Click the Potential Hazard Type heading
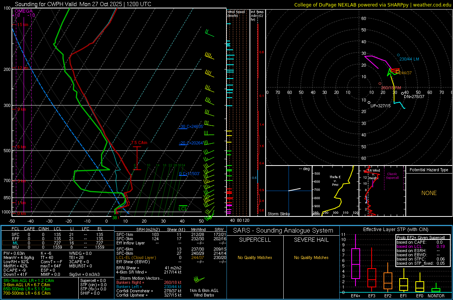The height and width of the screenshot is (300, 453). 429,170
